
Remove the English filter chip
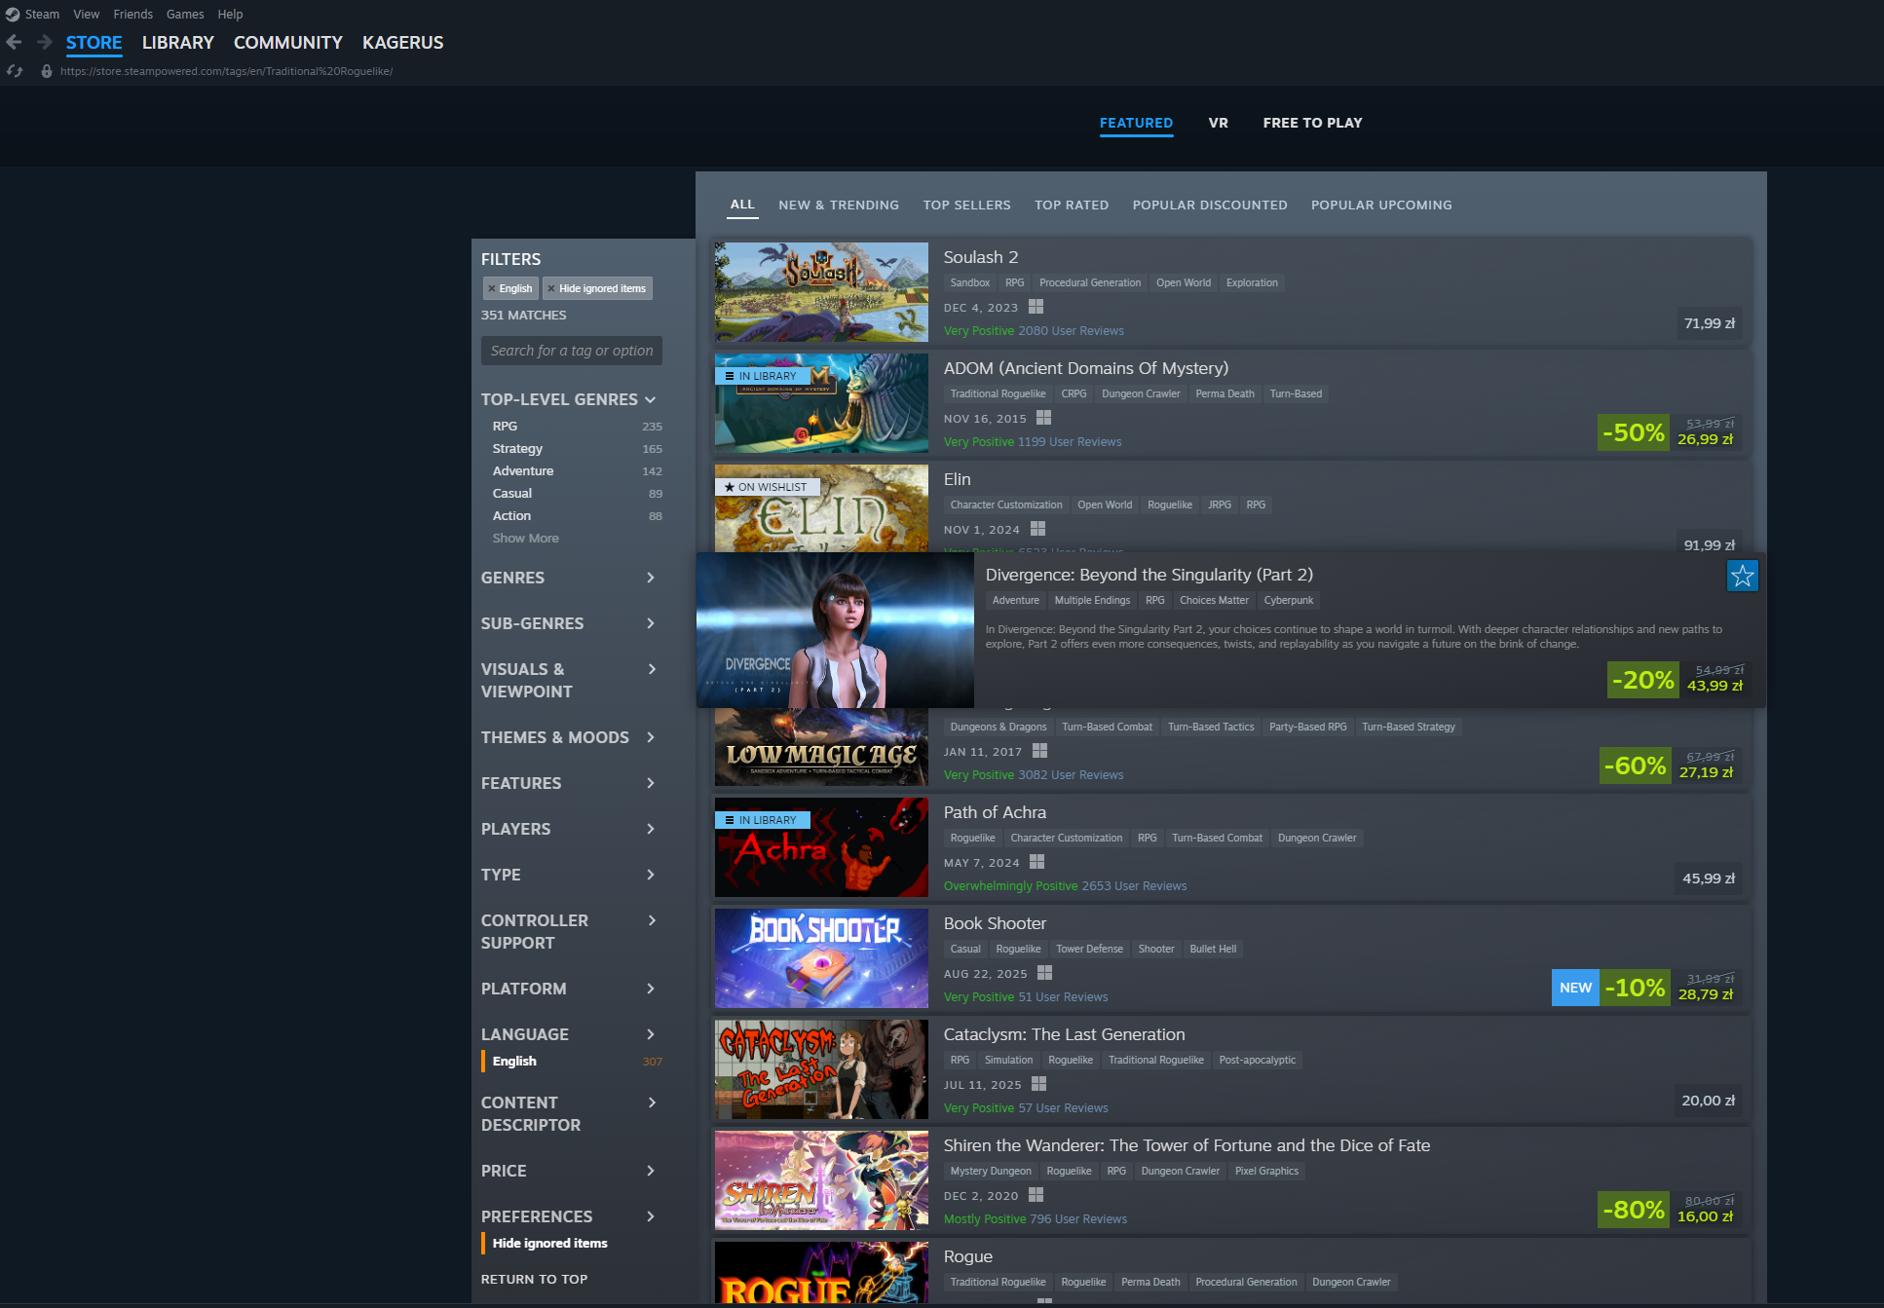pyautogui.click(x=492, y=288)
